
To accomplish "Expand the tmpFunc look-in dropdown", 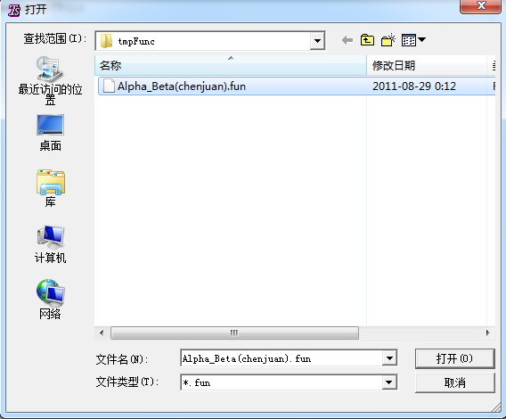I will tap(317, 41).
